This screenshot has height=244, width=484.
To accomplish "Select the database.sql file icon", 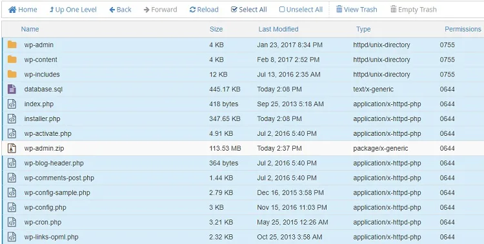I will [12, 89].
